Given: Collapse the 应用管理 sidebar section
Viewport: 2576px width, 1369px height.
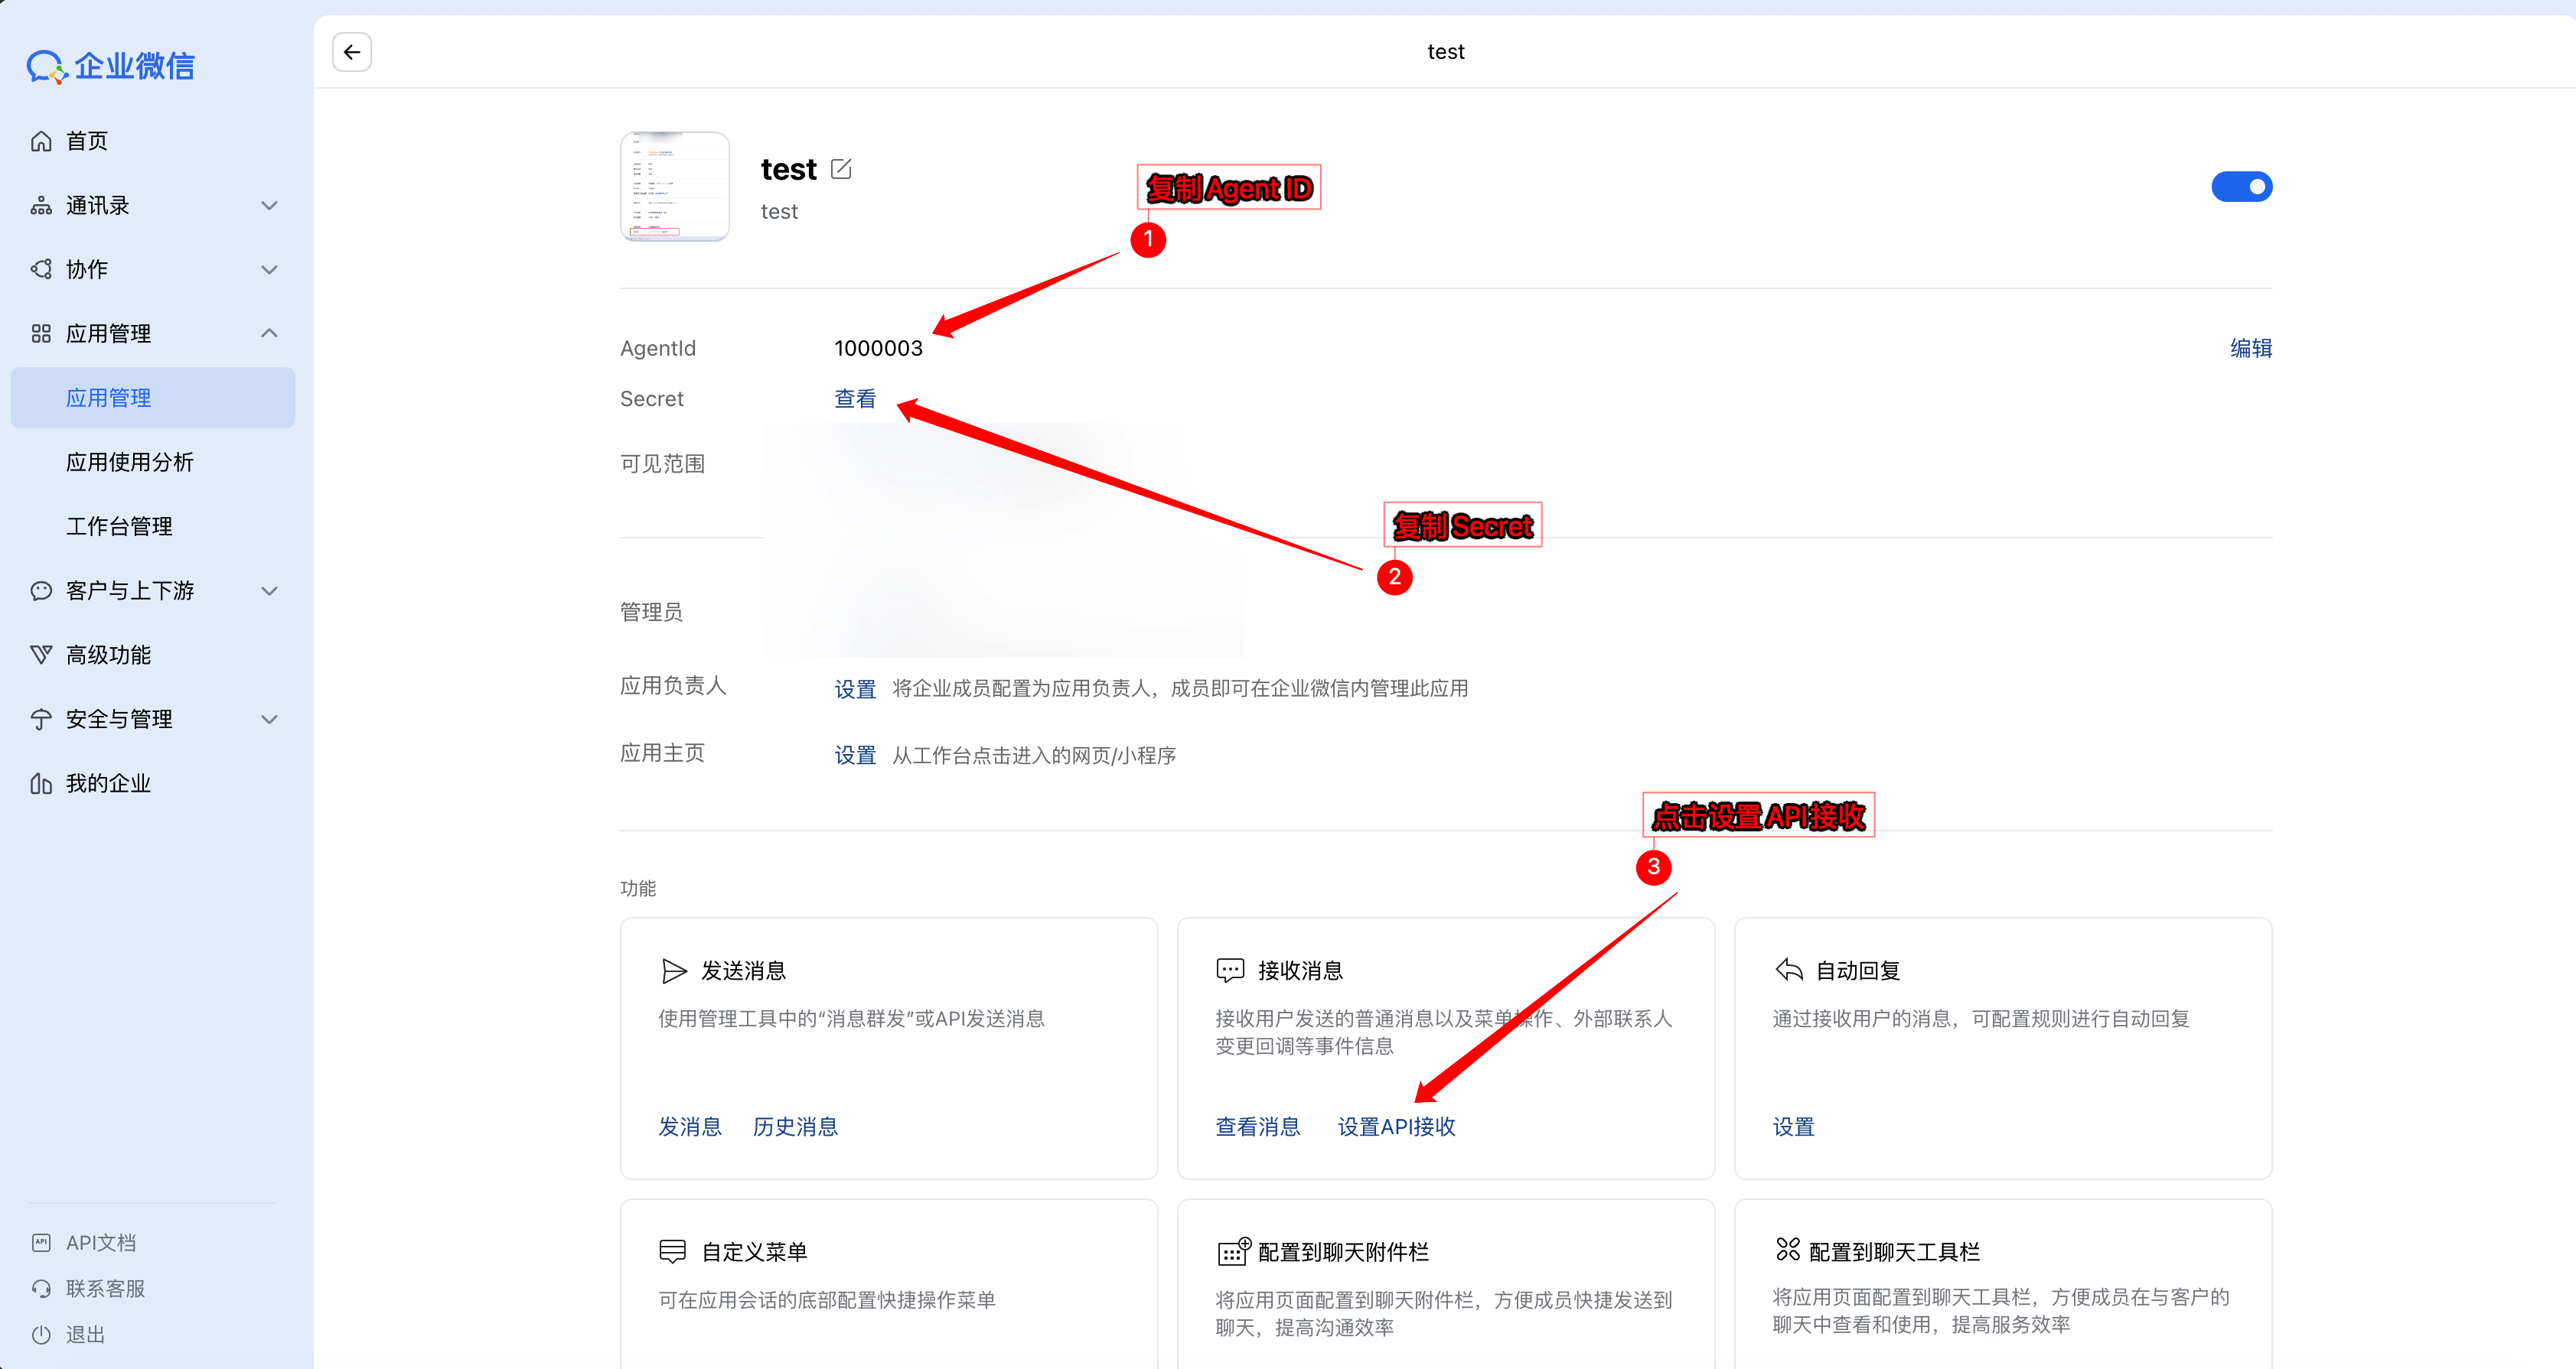Looking at the screenshot, I should point(269,333).
